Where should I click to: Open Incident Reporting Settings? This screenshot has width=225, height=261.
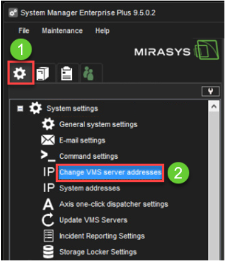tap(102, 236)
